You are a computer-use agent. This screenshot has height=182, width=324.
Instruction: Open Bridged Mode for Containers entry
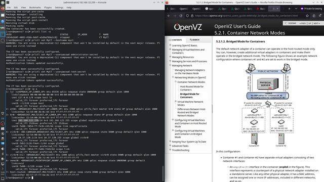pyautogui.click(x=190, y=96)
